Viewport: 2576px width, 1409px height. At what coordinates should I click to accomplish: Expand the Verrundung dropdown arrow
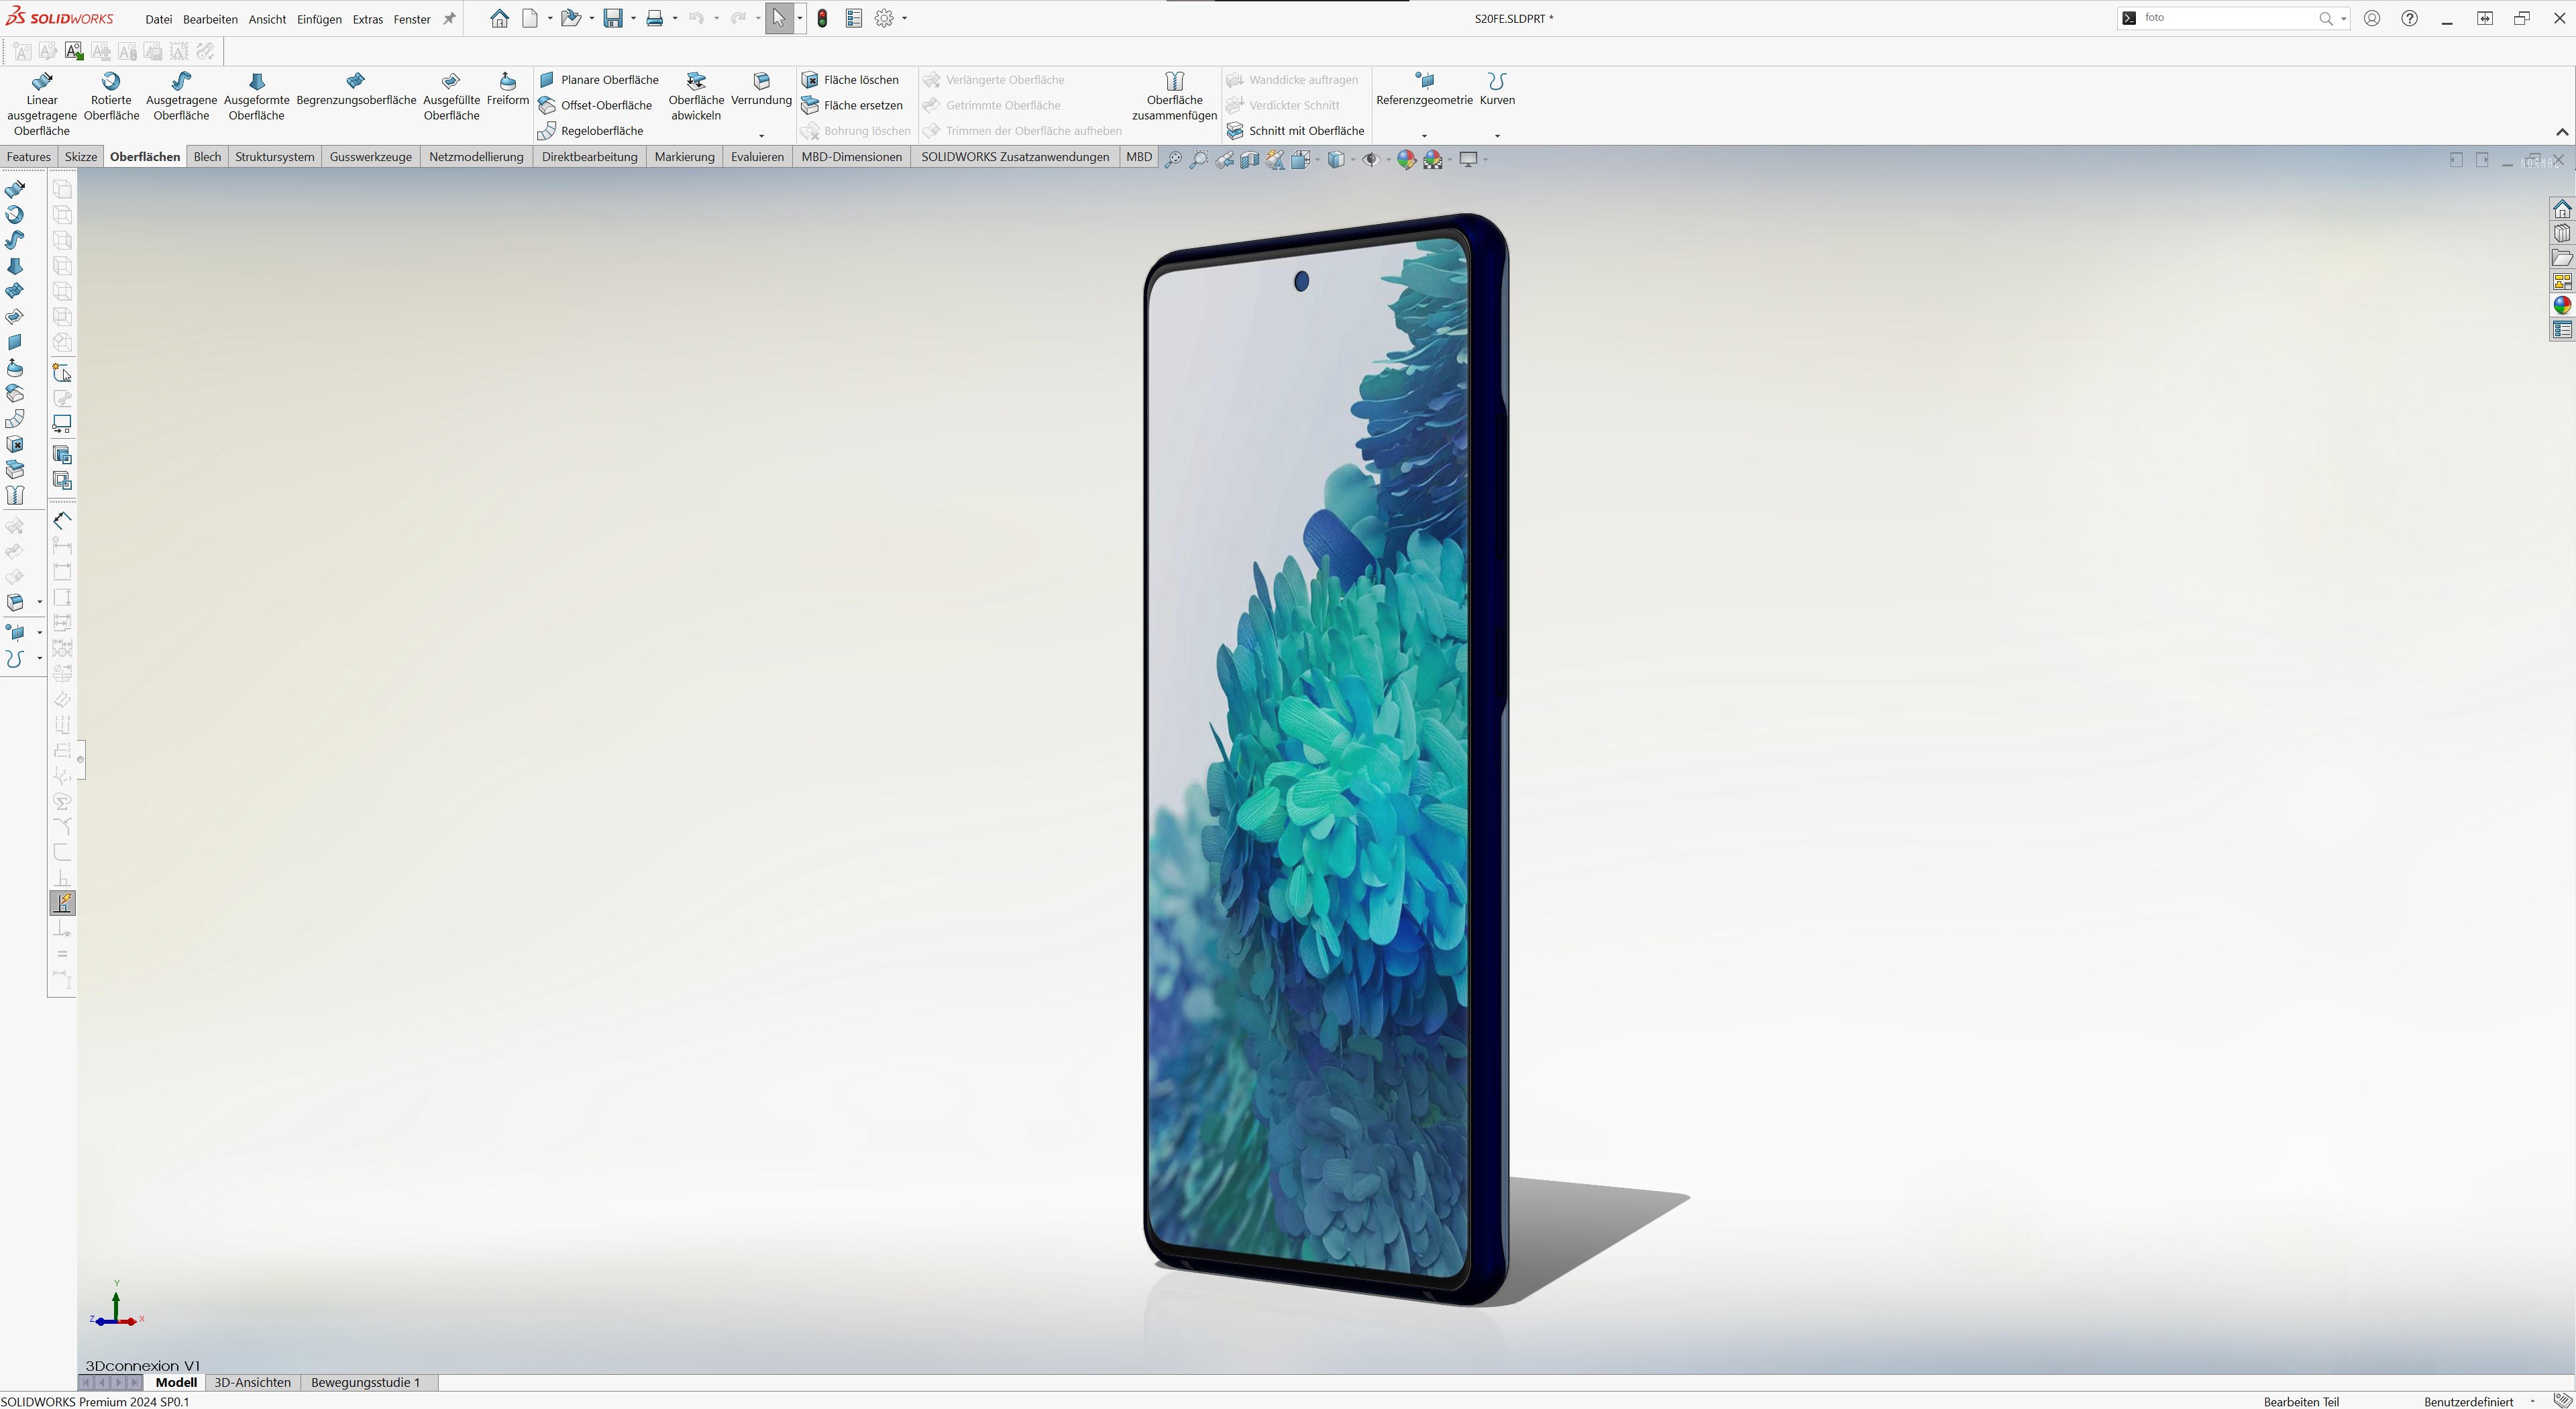tap(761, 136)
